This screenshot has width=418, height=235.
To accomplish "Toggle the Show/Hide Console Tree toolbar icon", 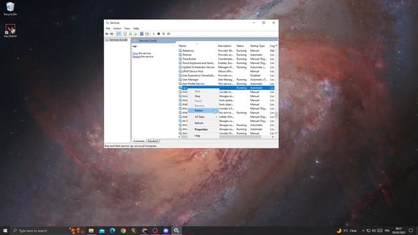I will [119, 34].
